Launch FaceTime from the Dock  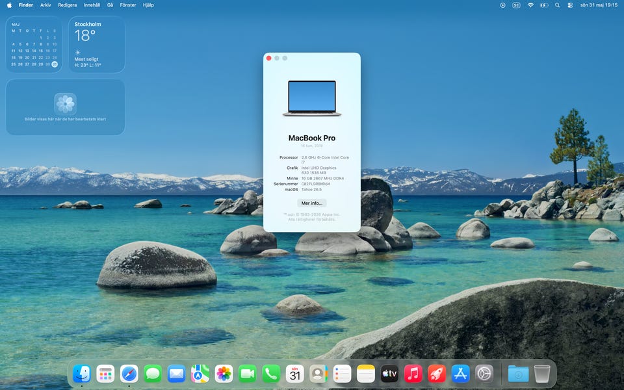(x=248, y=374)
